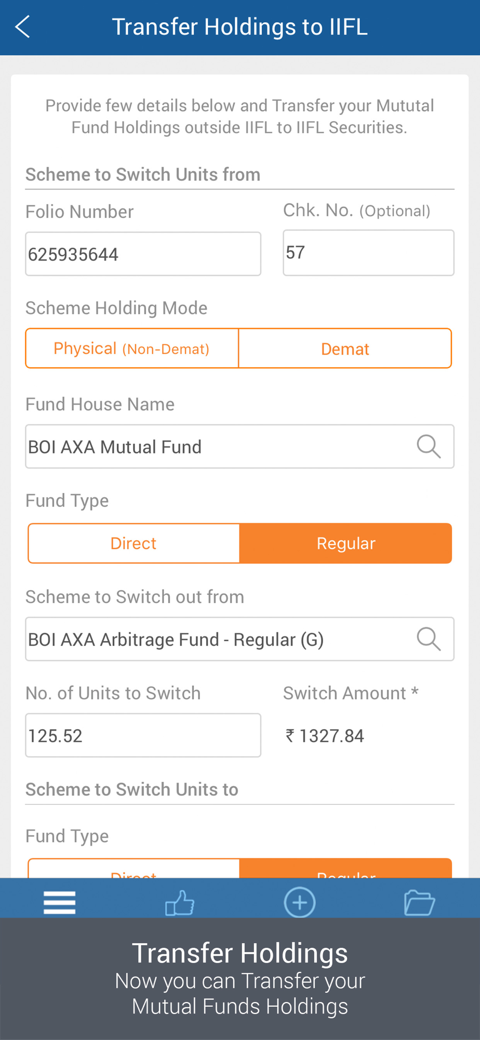Open the hamburger menu in bottom bar
The height and width of the screenshot is (1040, 480).
60,902
